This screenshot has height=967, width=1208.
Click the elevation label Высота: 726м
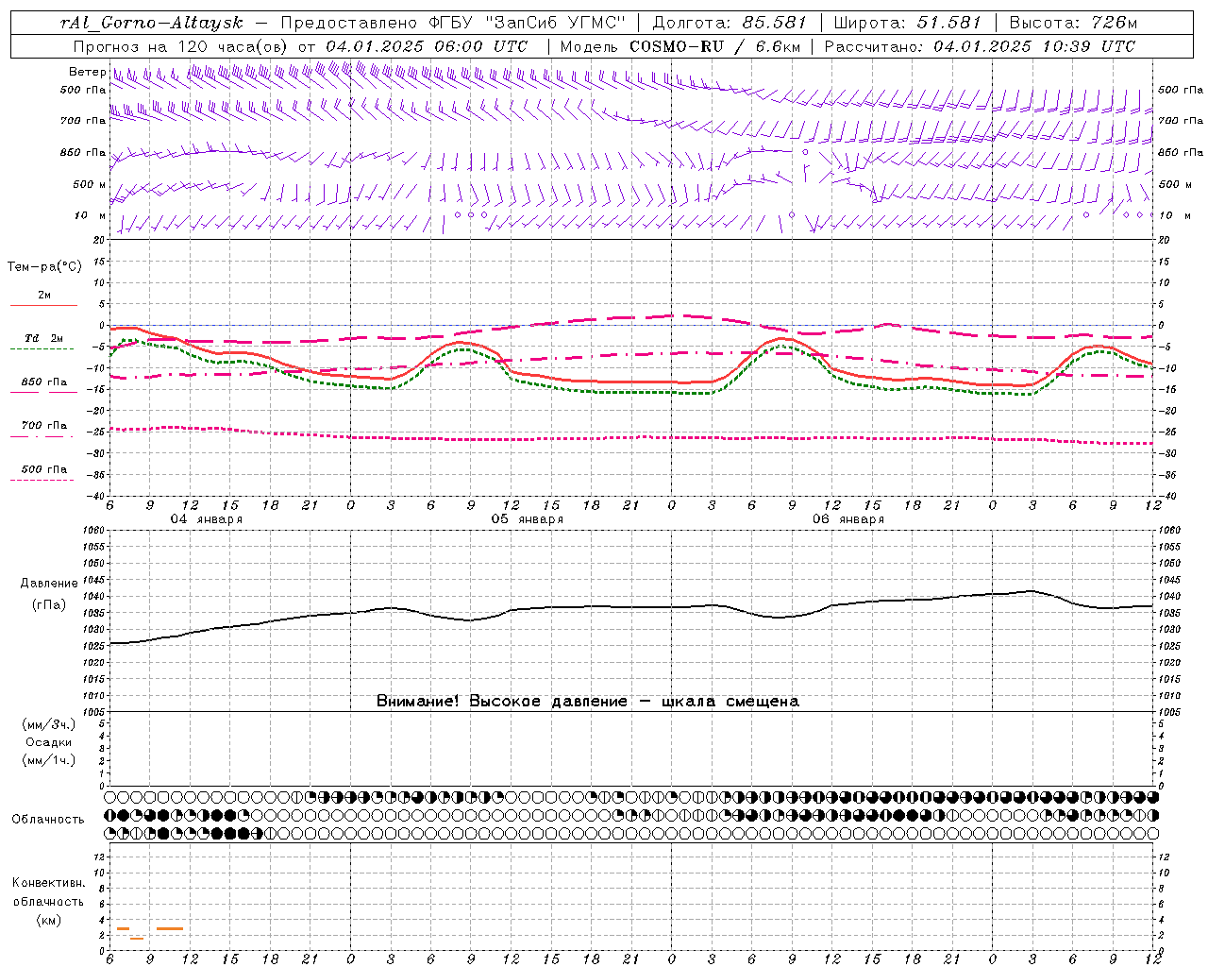coord(1074,22)
